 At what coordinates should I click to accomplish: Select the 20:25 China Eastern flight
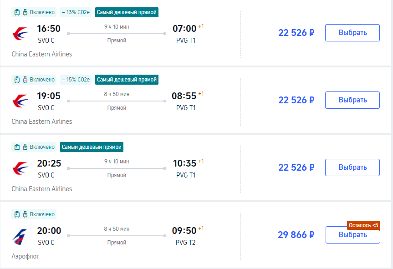click(x=352, y=167)
